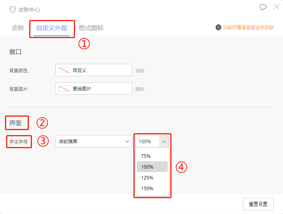The height and width of the screenshot is (214, 283).
Task: Switch to the 皮肤 tab
Action: 18,28
